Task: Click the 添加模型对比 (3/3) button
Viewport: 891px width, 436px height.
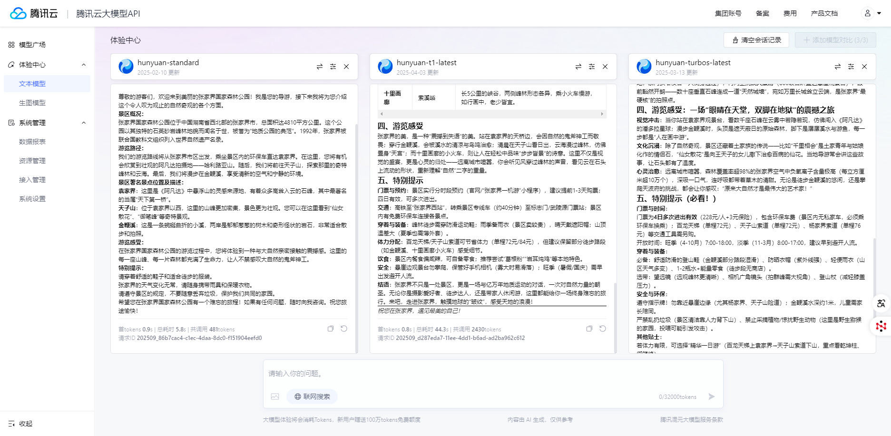Action: pos(835,40)
